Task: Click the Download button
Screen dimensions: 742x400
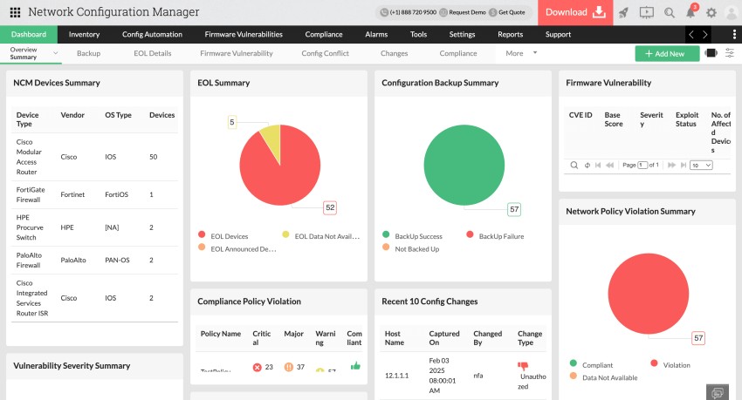Action: point(575,12)
